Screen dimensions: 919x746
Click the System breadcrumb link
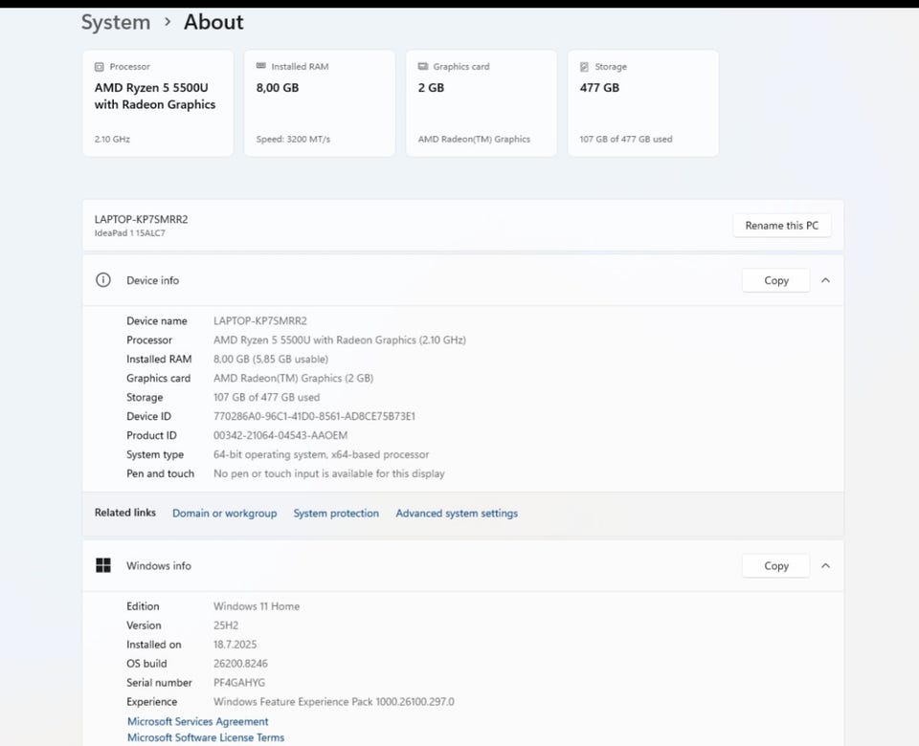[116, 22]
